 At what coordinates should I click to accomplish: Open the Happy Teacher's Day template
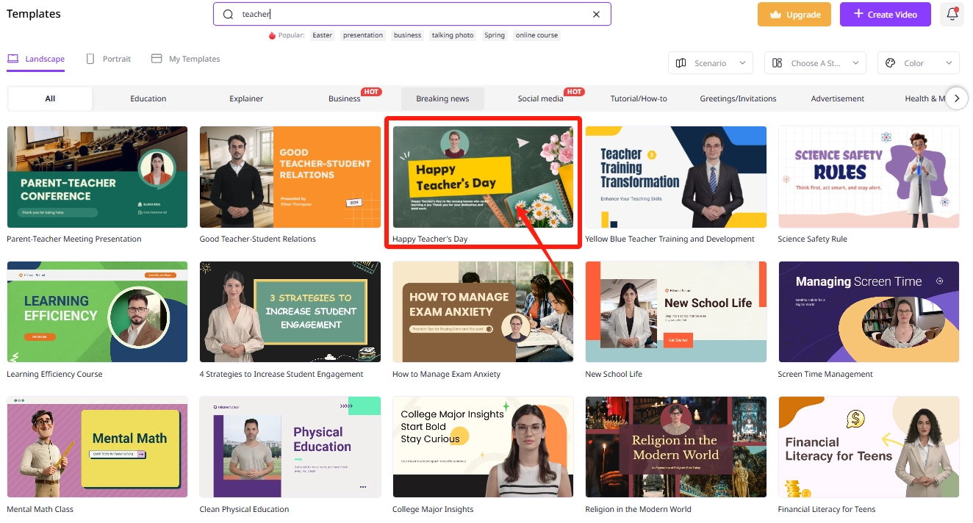pyautogui.click(x=483, y=177)
